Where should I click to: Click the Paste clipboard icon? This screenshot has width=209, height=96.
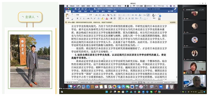67,15
